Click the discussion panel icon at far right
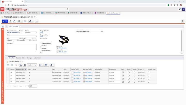Image resolution: width=186 pixels, height=105 pixels. pos(182,21)
